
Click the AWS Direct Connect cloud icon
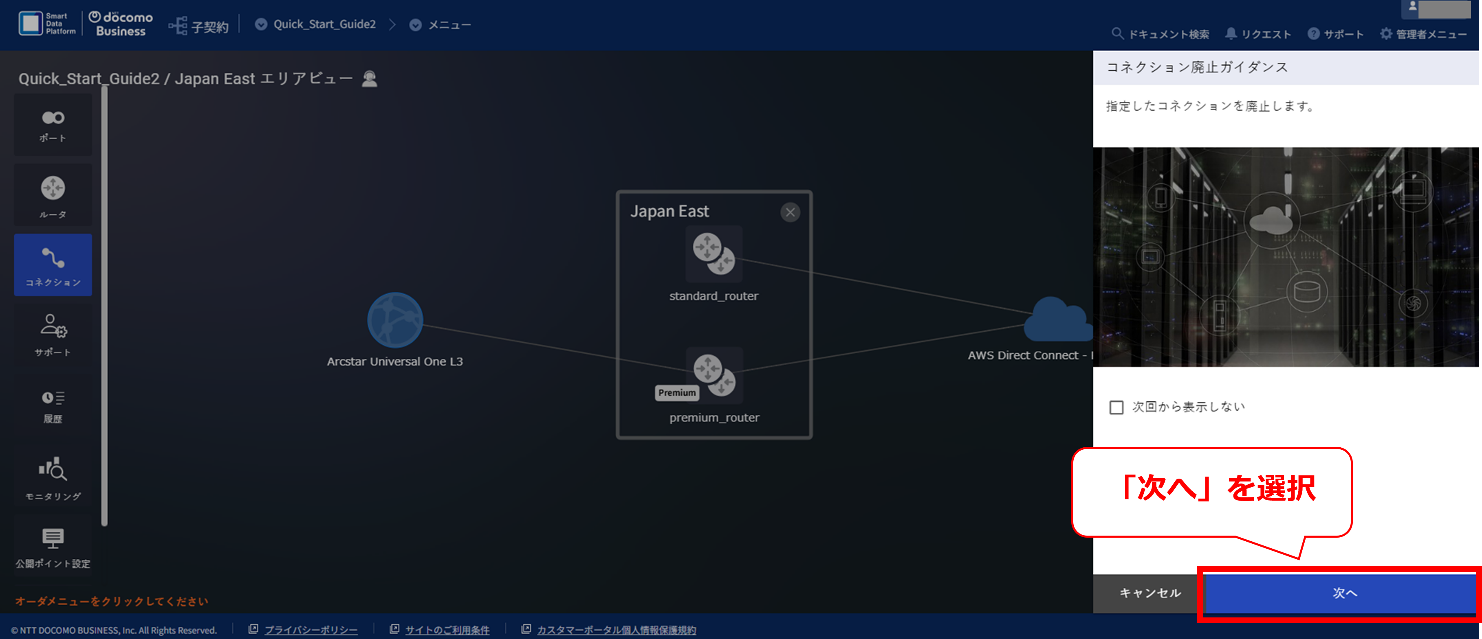1057,319
